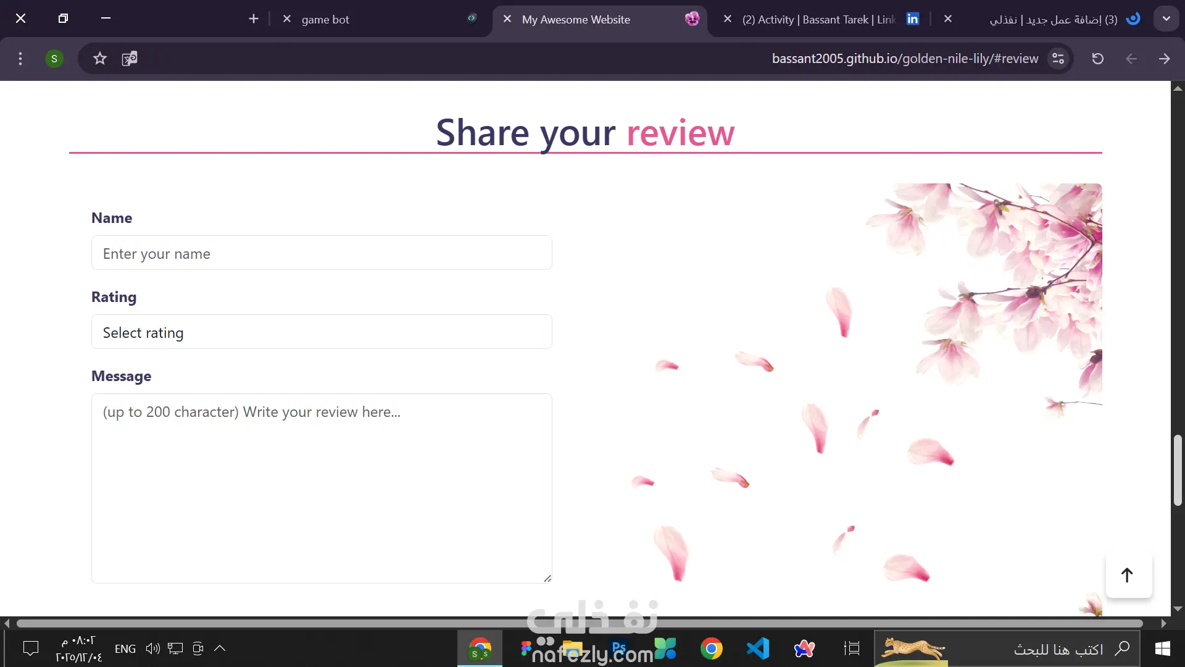Image resolution: width=1185 pixels, height=667 pixels.
Task: Click the green S profile avatar
Action: coord(54,59)
